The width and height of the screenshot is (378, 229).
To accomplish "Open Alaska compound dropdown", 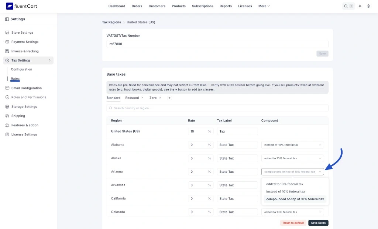I will tap(292, 158).
